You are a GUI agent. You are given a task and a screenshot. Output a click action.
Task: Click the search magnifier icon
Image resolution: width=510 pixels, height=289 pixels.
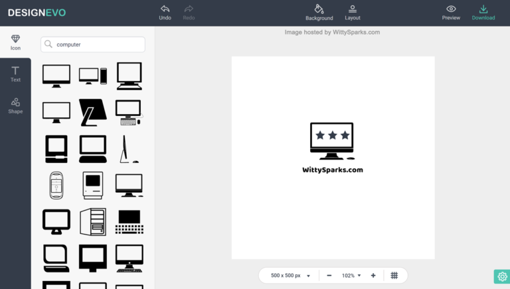(x=48, y=44)
